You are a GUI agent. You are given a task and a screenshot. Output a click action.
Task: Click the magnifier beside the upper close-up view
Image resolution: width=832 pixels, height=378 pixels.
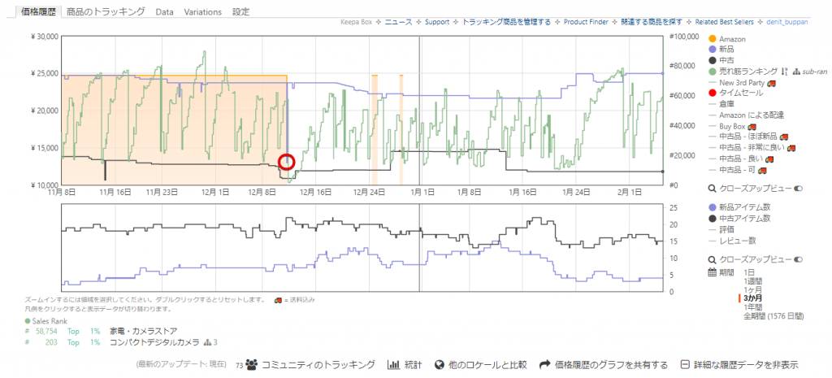tap(712, 189)
